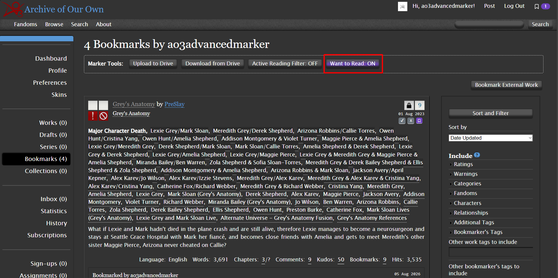
Task: Open the bookmark count 9 box
Action: click(x=420, y=105)
